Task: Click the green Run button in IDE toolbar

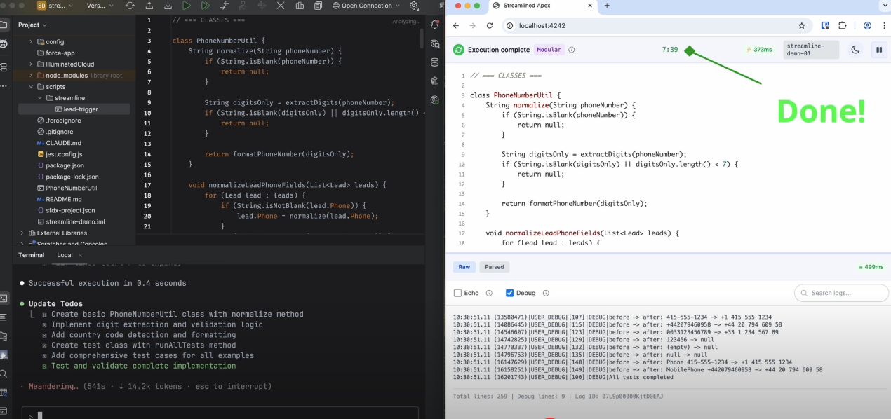Action: pyautogui.click(x=186, y=6)
